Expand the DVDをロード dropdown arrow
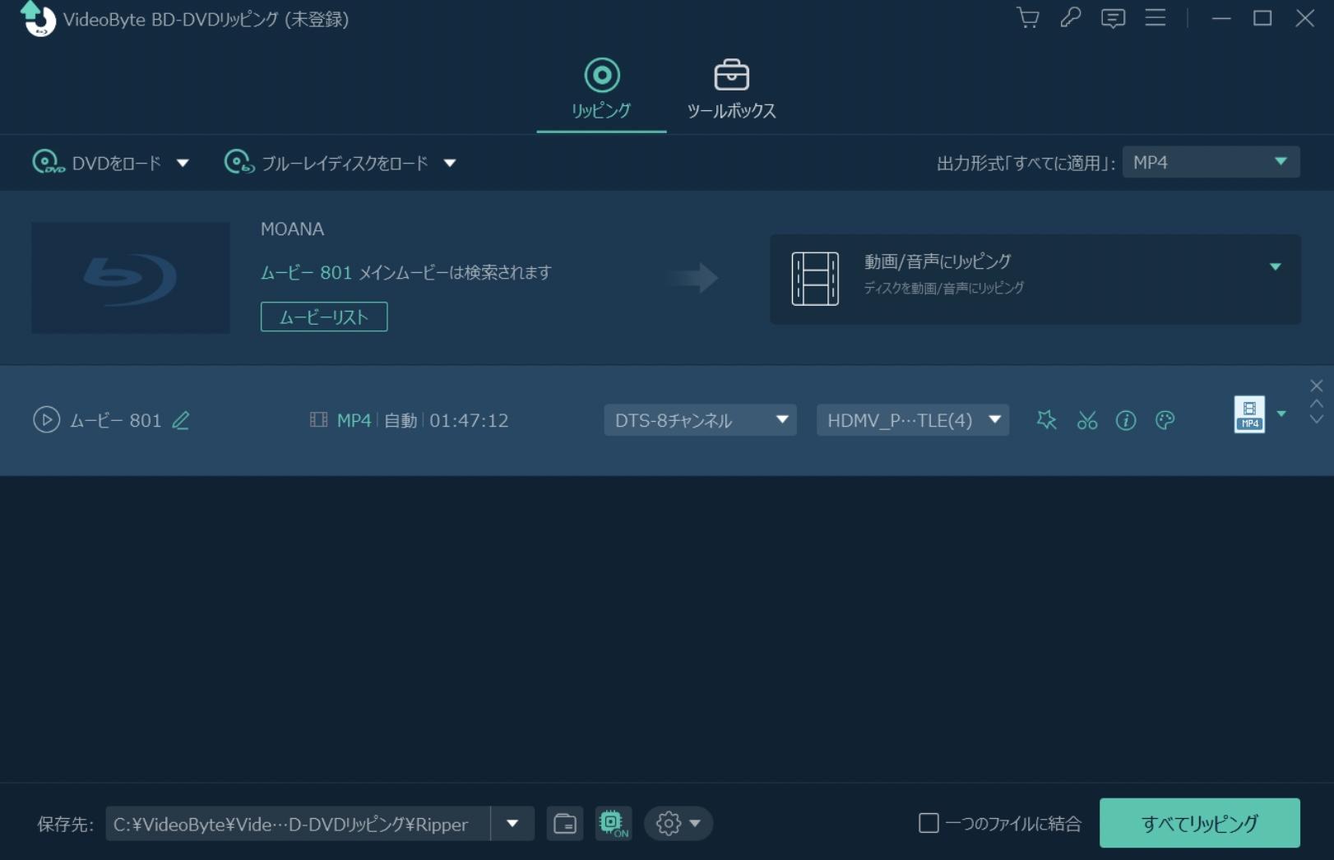 (x=183, y=164)
